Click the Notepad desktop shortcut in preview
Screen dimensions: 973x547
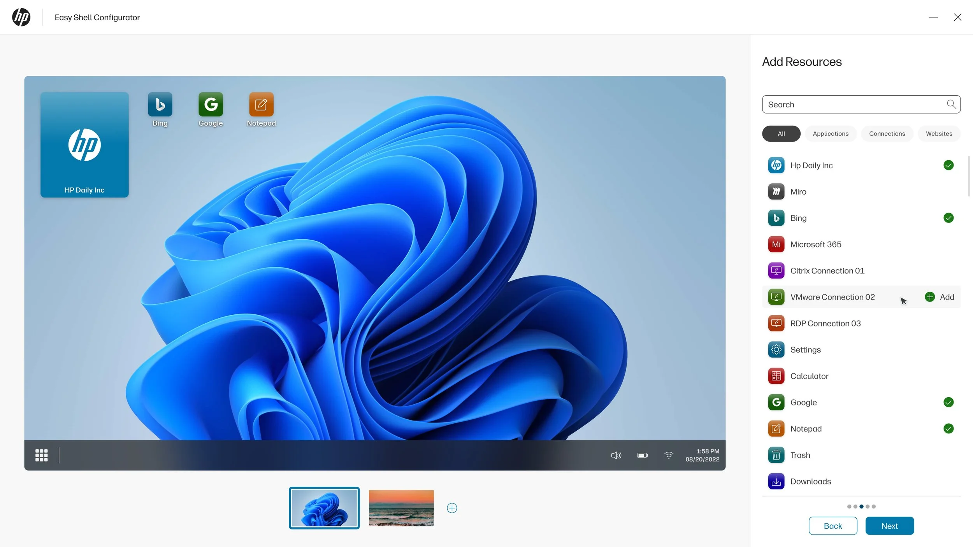tap(261, 105)
